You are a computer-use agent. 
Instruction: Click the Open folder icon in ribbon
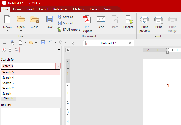coord(21,19)
